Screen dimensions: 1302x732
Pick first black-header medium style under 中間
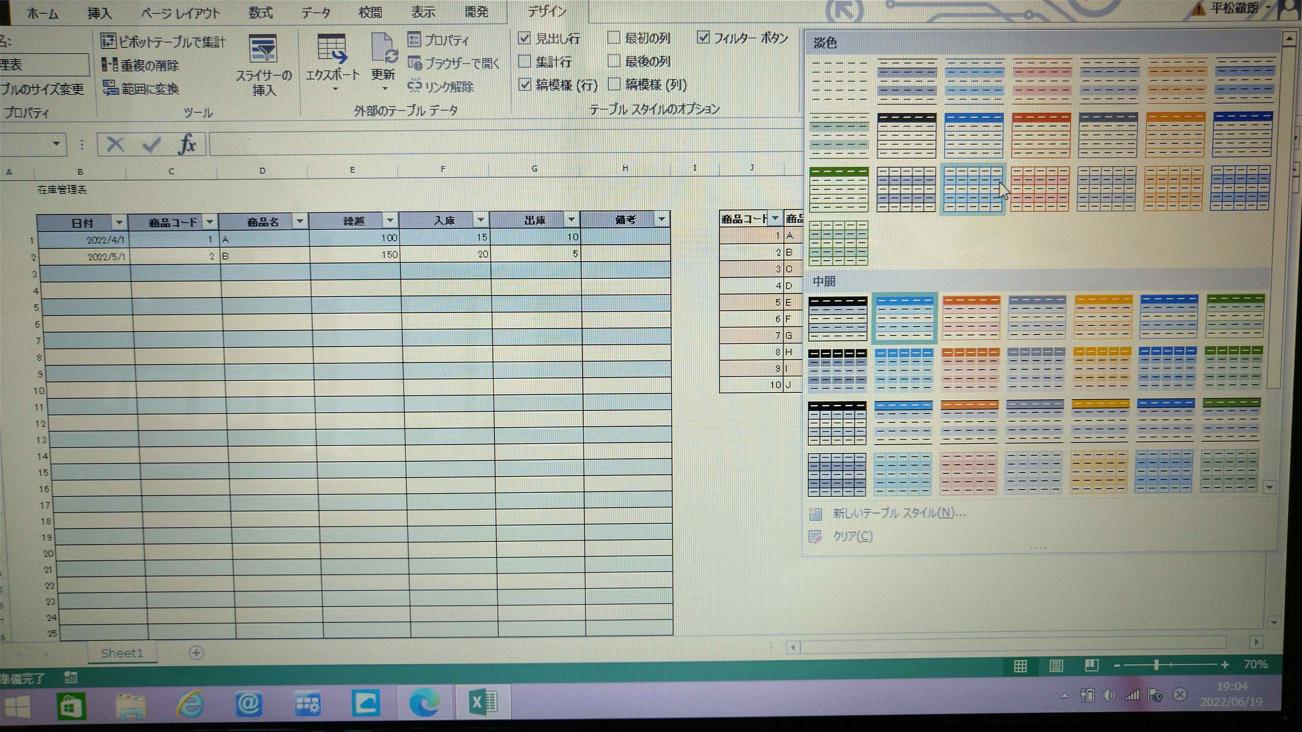tap(837, 318)
